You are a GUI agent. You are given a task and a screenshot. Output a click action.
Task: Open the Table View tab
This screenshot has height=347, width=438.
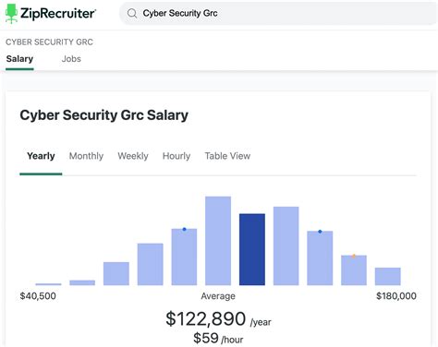pyautogui.click(x=227, y=156)
